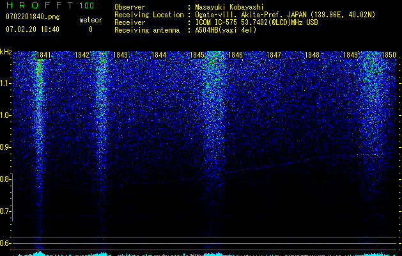This screenshot has width=402, height=256.
Task: Click the 0.9 kHz axis label
Action: 6,147
